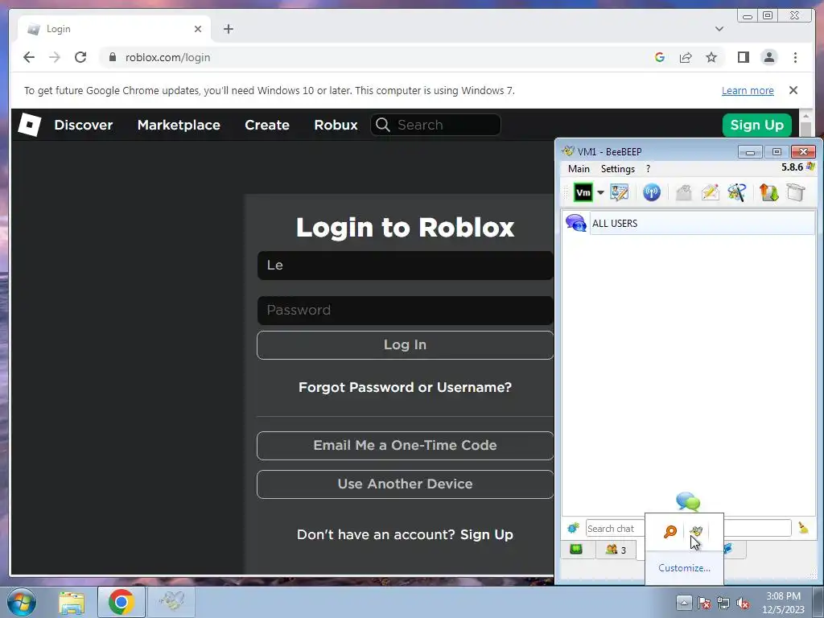
Task: Select the ALL USERS chat entry
Action: coord(689,224)
